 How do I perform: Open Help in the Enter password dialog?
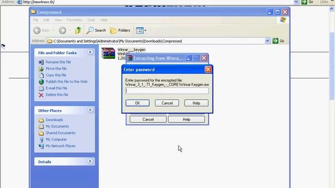[196, 103]
